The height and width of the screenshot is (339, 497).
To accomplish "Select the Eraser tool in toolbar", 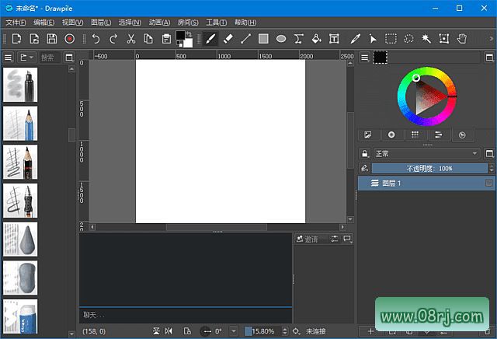I will coord(228,38).
